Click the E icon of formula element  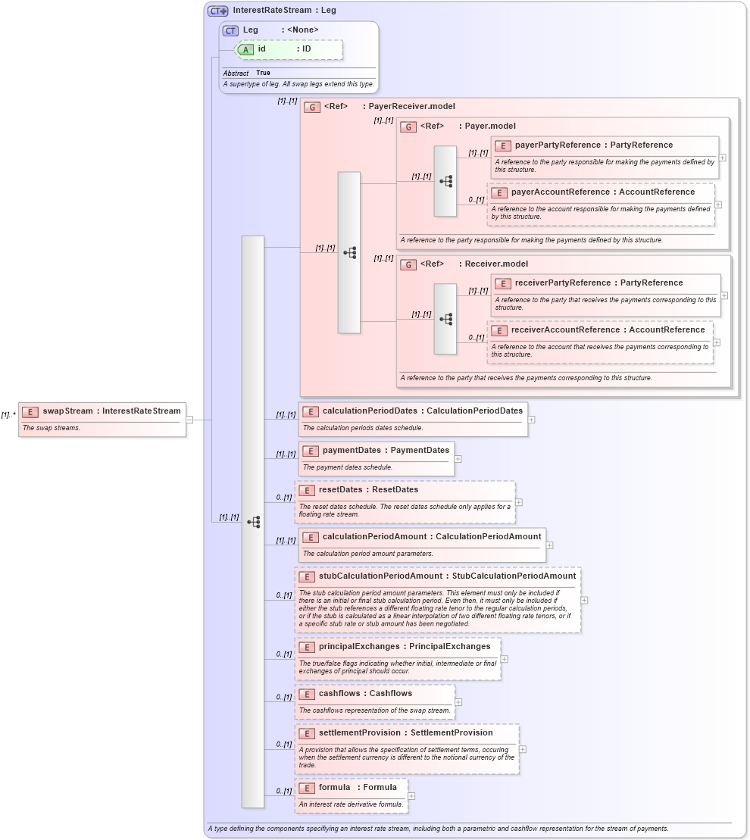tap(307, 787)
